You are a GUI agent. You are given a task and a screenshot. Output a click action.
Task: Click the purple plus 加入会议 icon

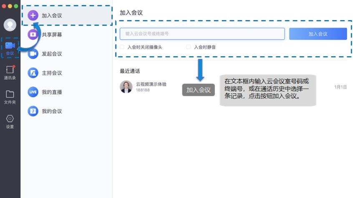point(33,16)
